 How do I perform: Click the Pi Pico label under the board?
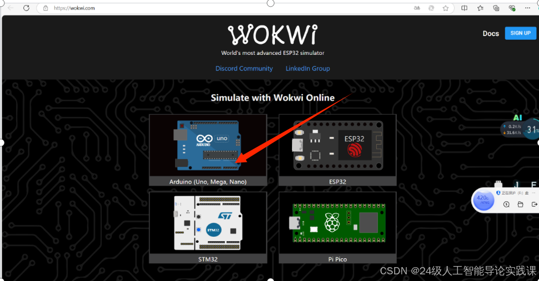tap(337, 259)
